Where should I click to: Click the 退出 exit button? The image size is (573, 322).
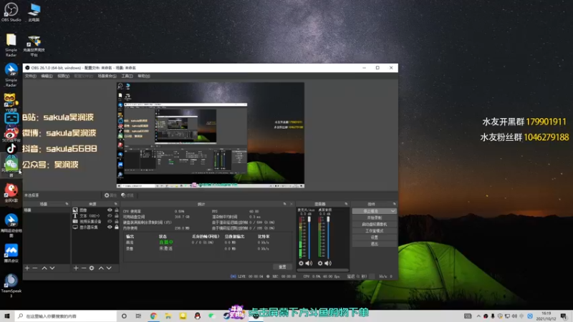pos(374,244)
